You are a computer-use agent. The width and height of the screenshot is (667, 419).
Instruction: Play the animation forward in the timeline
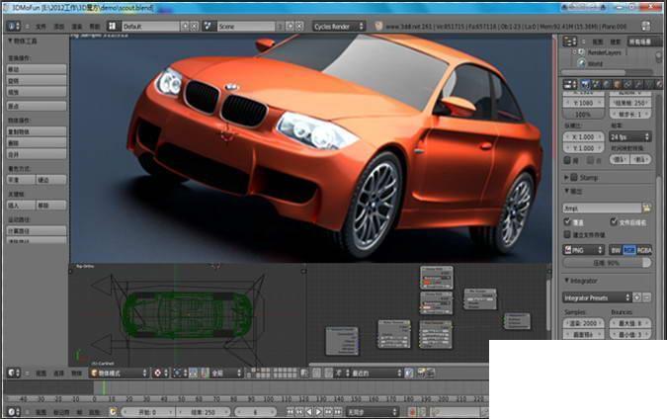tap(318, 412)
